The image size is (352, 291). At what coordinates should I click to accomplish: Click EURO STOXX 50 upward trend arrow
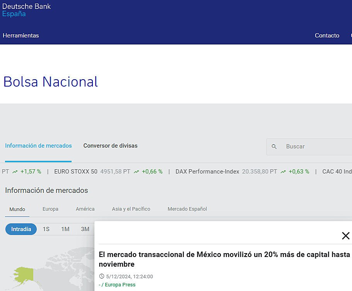click(136, 172)
